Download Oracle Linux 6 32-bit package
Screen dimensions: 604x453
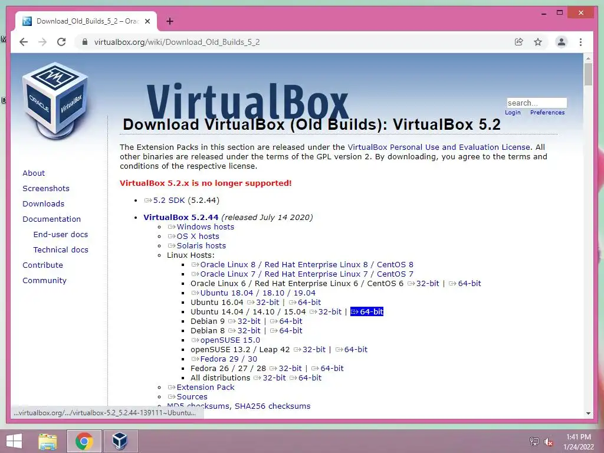click(423, 284)
